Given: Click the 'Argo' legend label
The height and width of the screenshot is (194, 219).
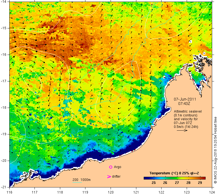Looking at the screenshot, I should click(117, 167).
